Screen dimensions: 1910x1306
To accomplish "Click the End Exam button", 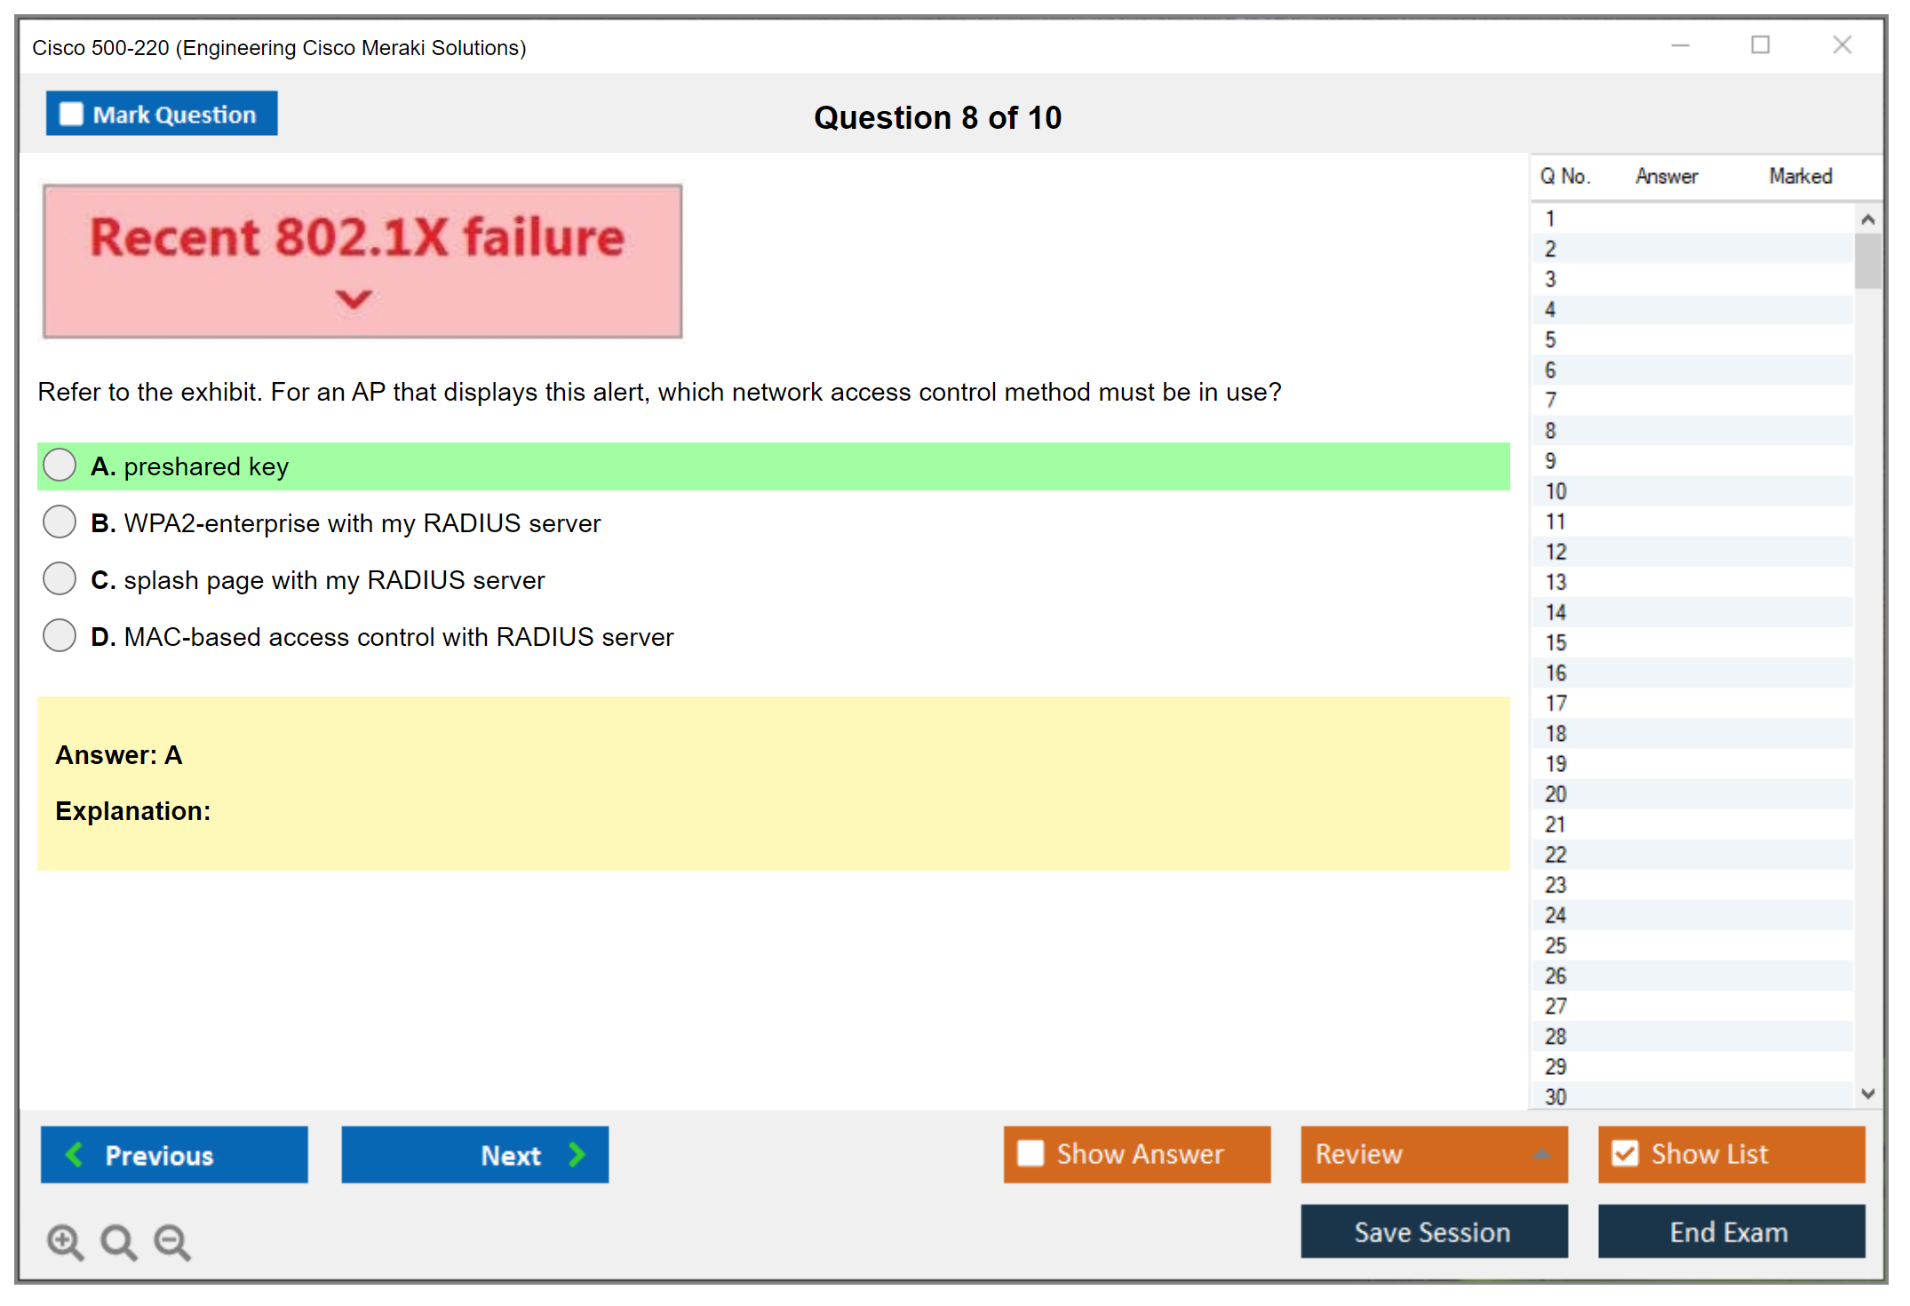I will (1730, 1231).
